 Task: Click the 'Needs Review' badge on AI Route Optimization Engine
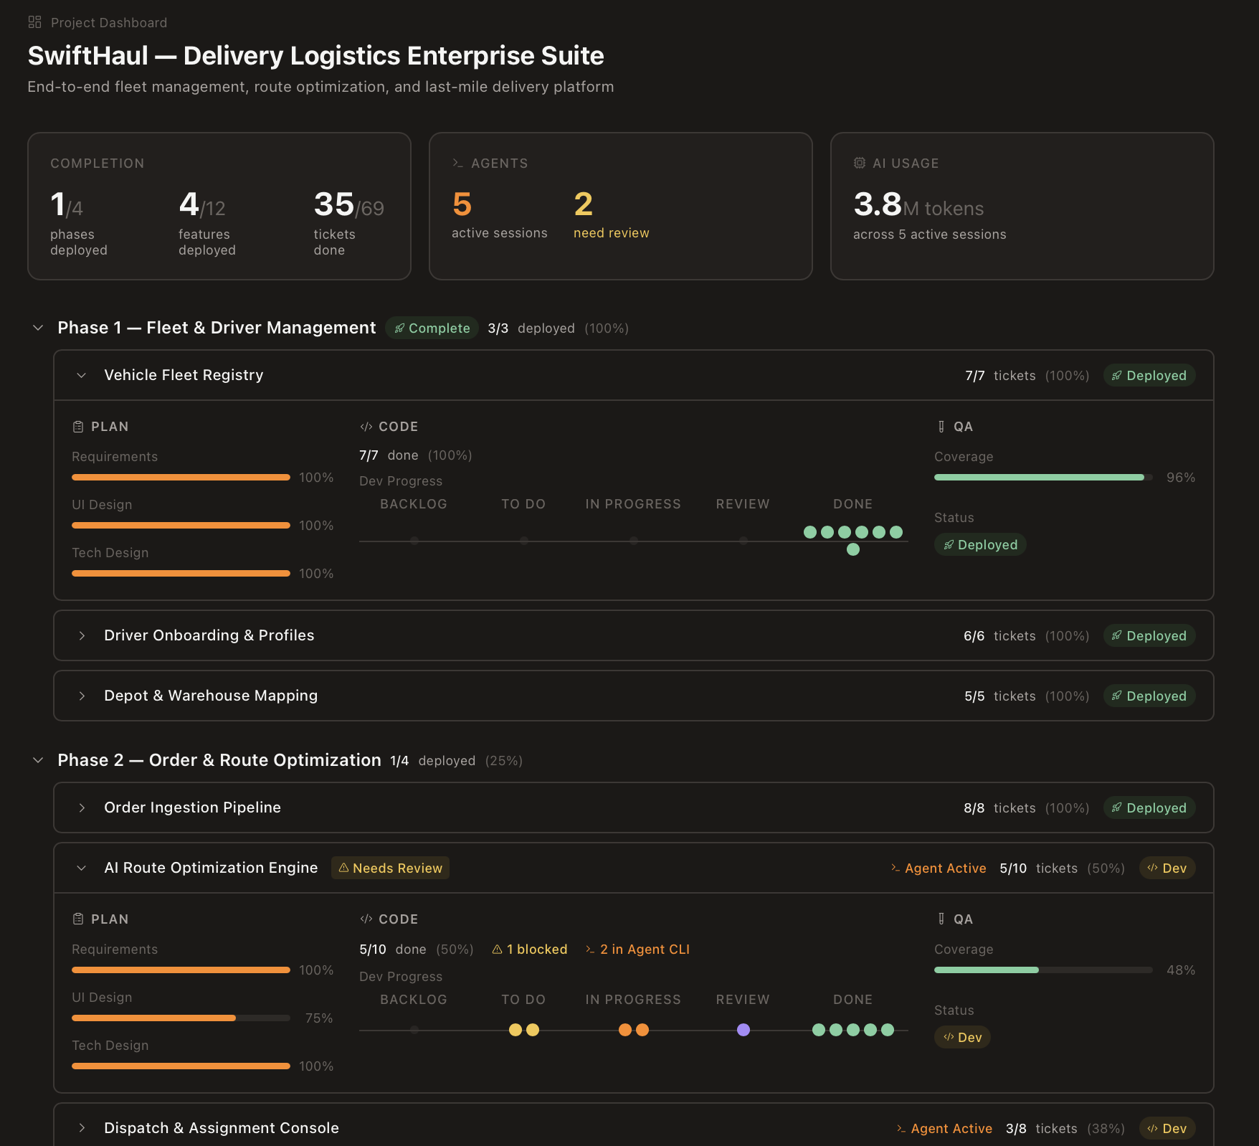click(390, 868)
